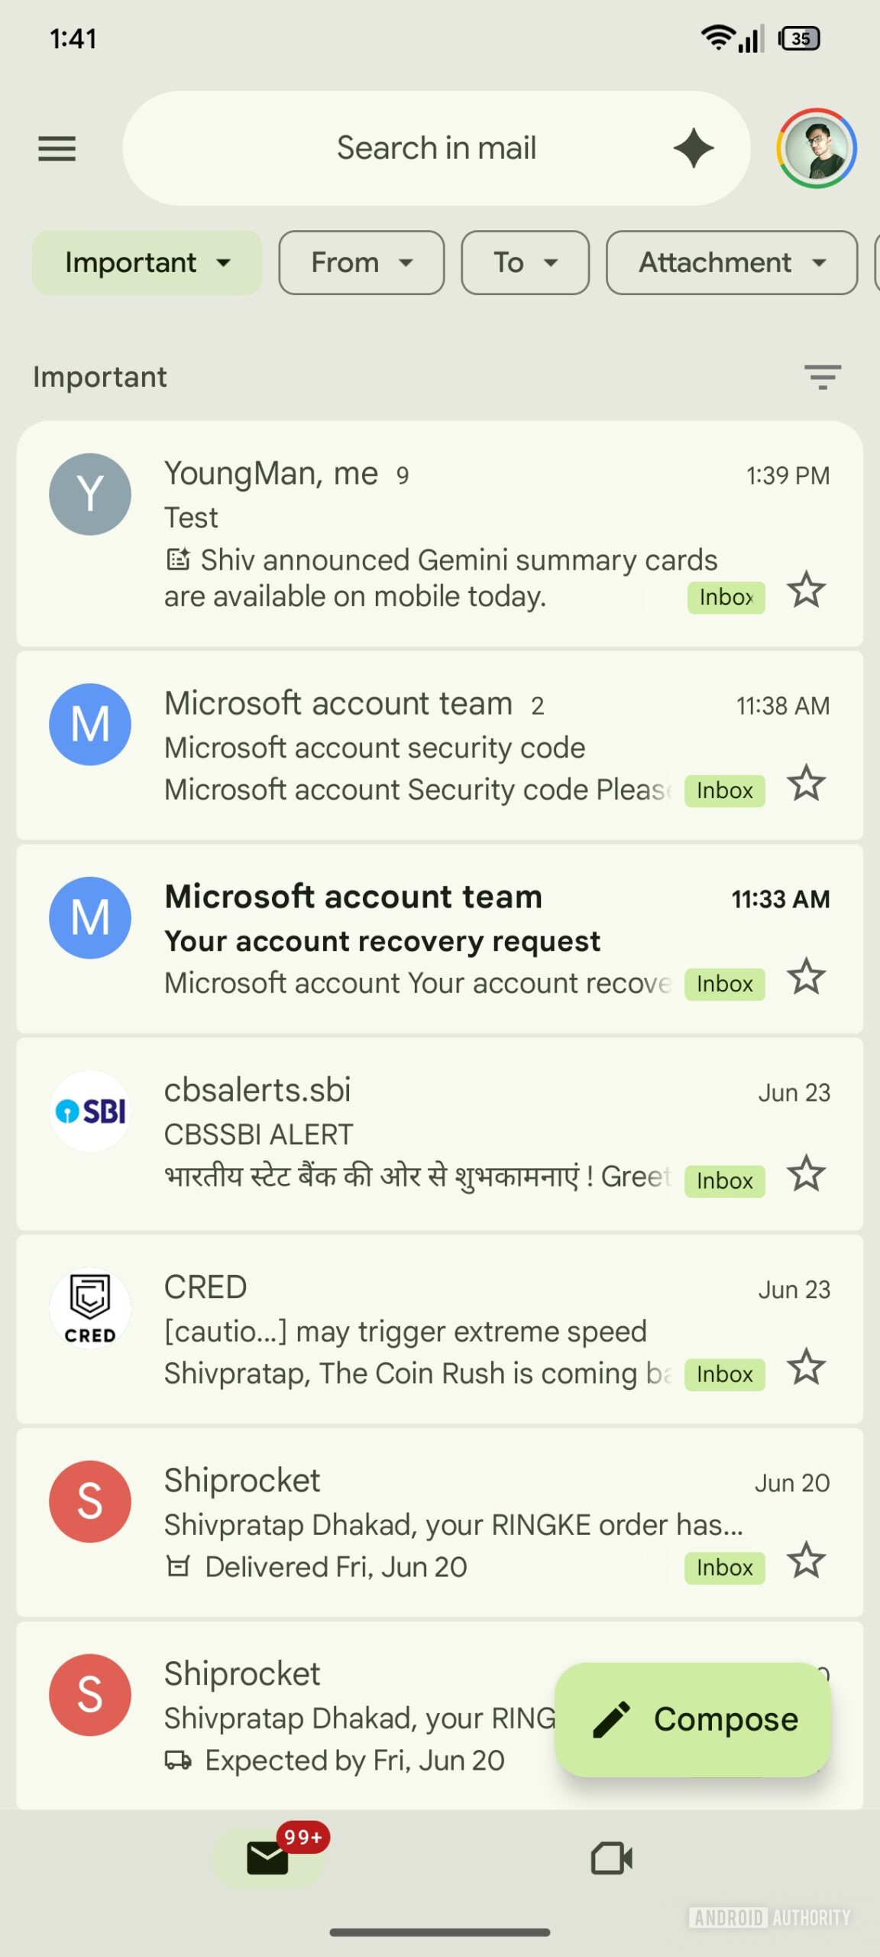Tap the CRED sender logo

pyautogui.click(x=90, y=1308)
